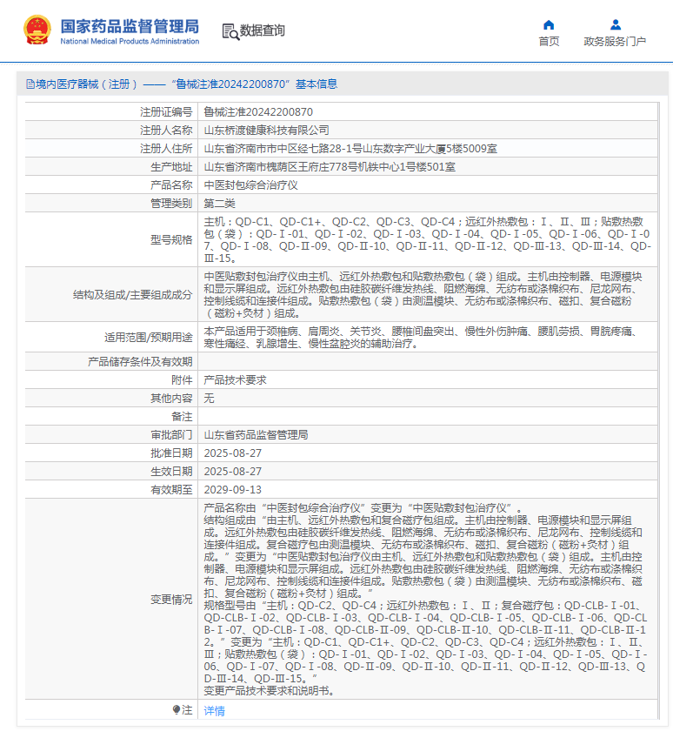Viewport: 673px width, 738px height.
Task: Click the 型号规格 model specification value
Action: [428, 240]
